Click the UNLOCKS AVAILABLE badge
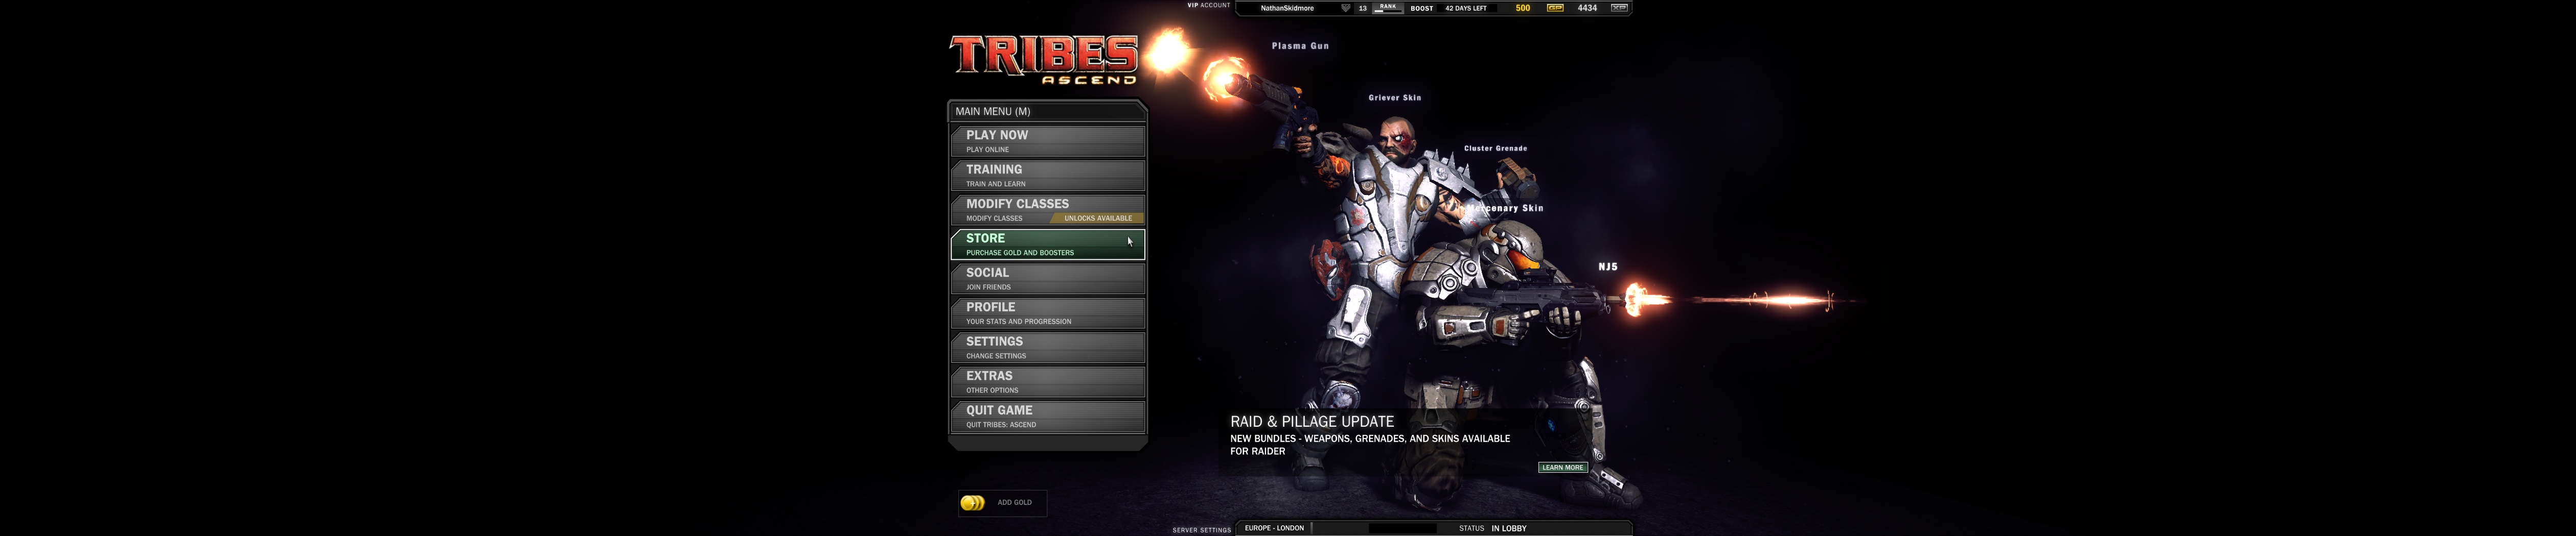This screenshot has height=536, width=2576. pyautogui.click(x=1097, y=217)
